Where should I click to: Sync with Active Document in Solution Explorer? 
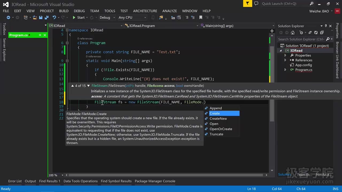[x=310, y=33]
